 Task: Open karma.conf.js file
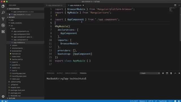(x=18, y=59)
